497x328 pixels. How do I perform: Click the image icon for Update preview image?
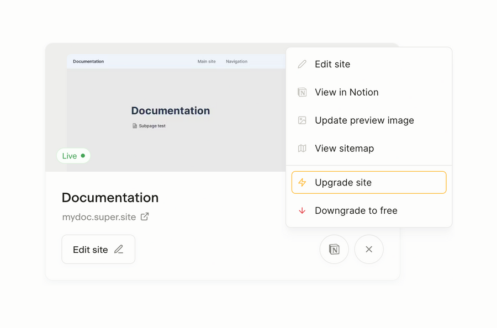click(302, 120)
